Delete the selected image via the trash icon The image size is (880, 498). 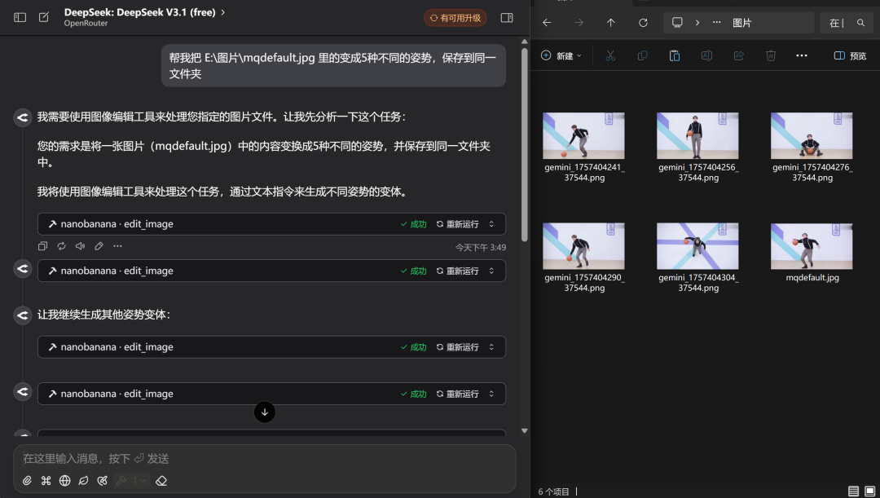pyautogui.click(x=770, y=55)
